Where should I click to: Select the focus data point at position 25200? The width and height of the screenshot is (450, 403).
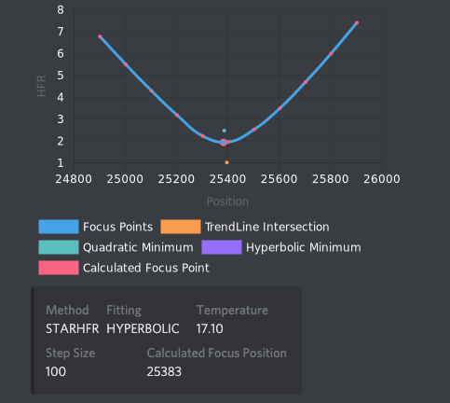[177, 115]
